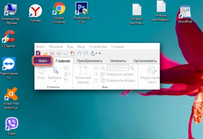Save the document with the floppy icon
This screenshot has height=139, width=203.
point(52,53)
